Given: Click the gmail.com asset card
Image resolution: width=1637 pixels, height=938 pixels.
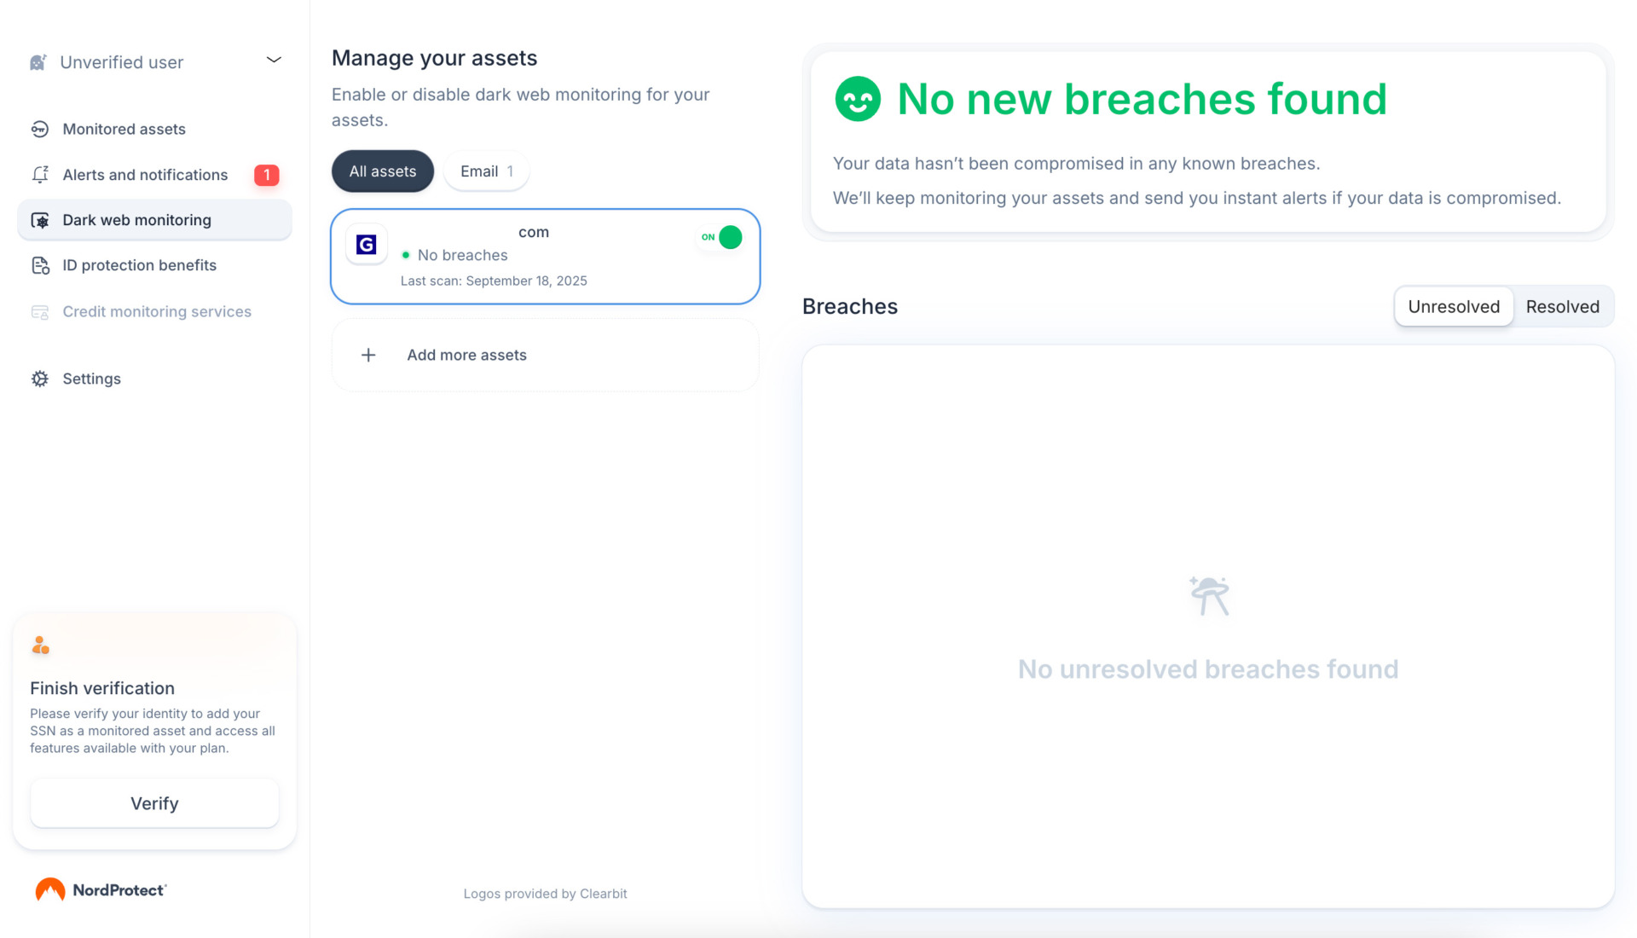Looking at the screenshot, I should (545, 257).
